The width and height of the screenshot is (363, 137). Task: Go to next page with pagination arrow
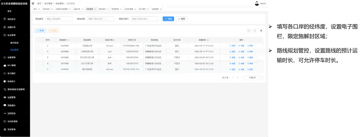pyautogui.click(x=242, y=78)
